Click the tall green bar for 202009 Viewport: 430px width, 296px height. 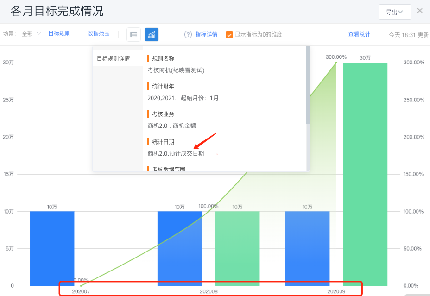tap(365, 174)
